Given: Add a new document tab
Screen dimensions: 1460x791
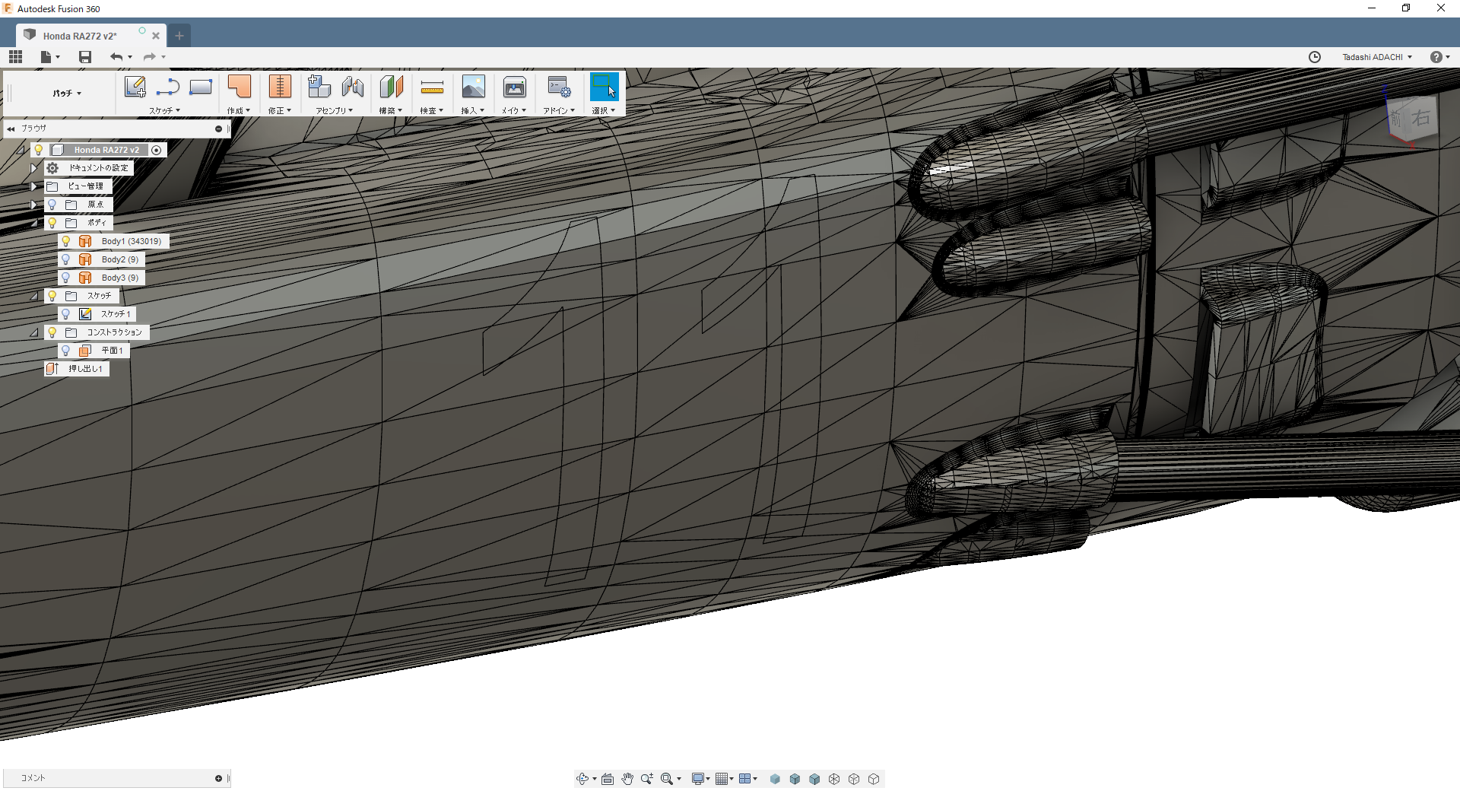Looking at the screenshot, I should click(179, 36).
